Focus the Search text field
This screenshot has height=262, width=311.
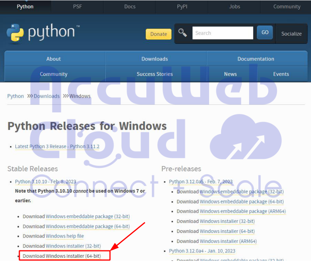click(223, 33)
